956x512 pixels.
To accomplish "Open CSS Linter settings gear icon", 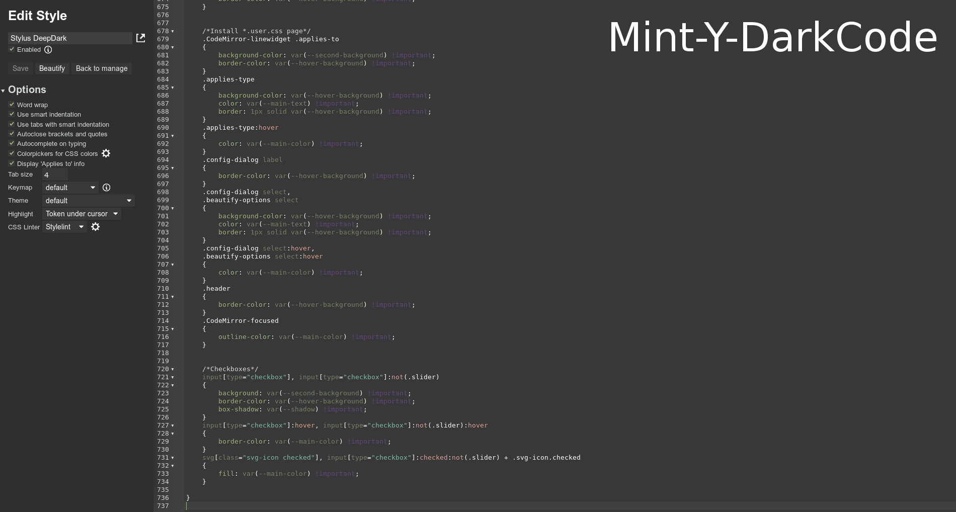I will 96,227.
